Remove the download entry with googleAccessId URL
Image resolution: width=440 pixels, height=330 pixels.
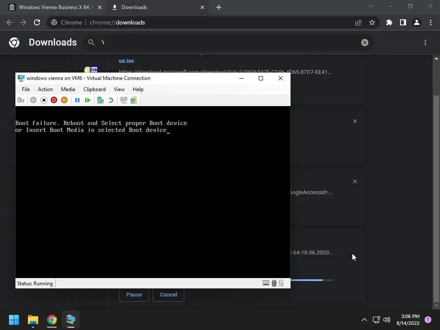pos(354,182)
